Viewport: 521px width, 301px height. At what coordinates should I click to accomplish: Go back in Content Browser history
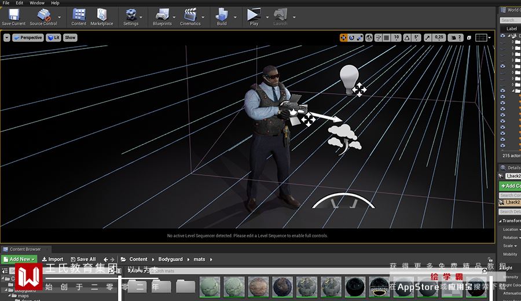click(x=106, y=259)
